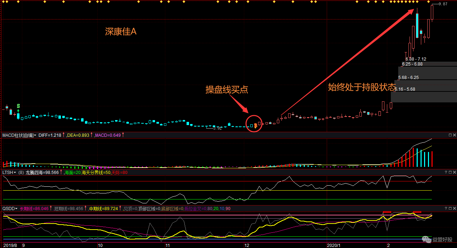Open the LTSH indicator selector dropdown
The height and width of the screenshot is (248, 457).
(x=14, y=173)
